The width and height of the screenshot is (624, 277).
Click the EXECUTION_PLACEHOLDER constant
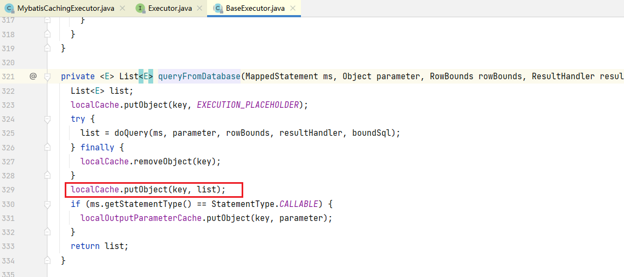coord(248,105)
